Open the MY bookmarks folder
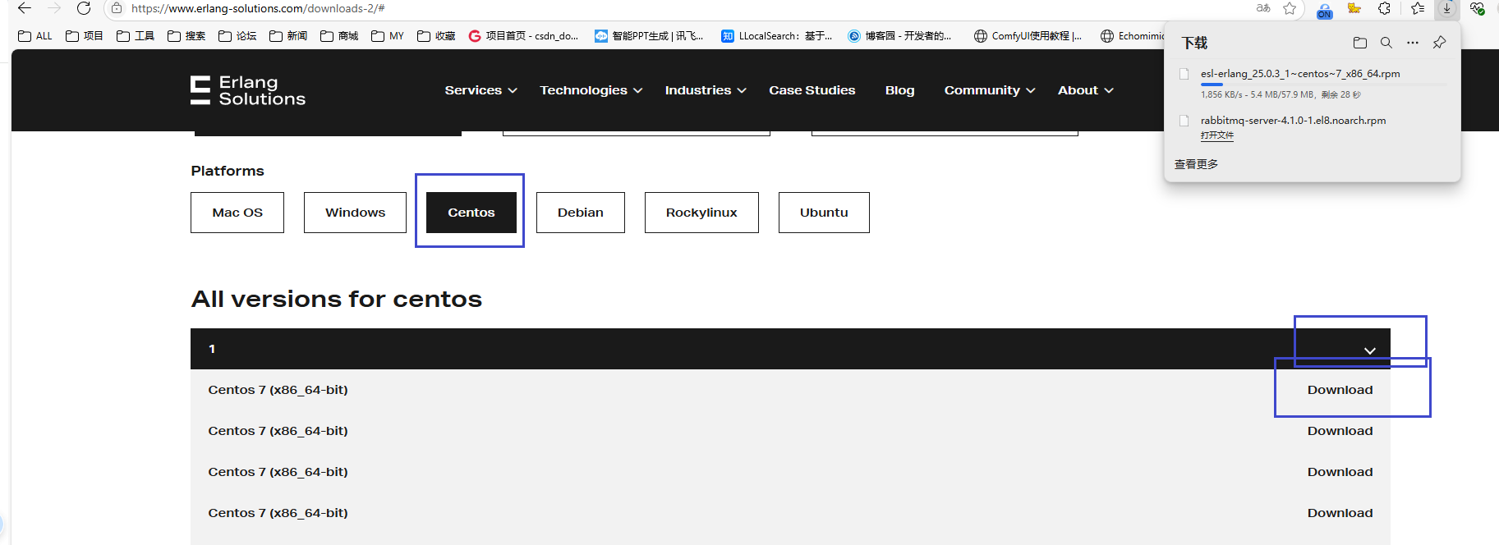 coord(388,36)
